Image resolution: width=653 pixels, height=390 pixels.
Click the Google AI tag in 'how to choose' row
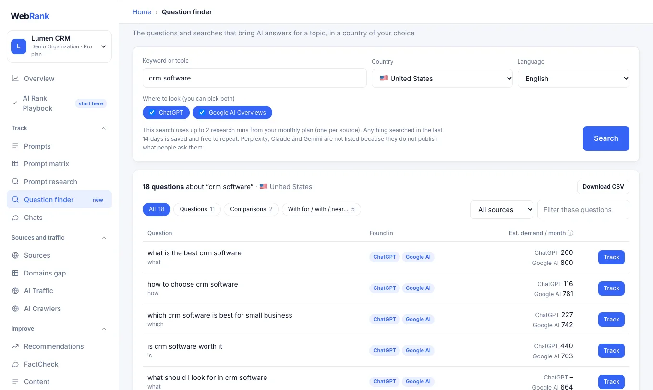[x=418, y=288]
